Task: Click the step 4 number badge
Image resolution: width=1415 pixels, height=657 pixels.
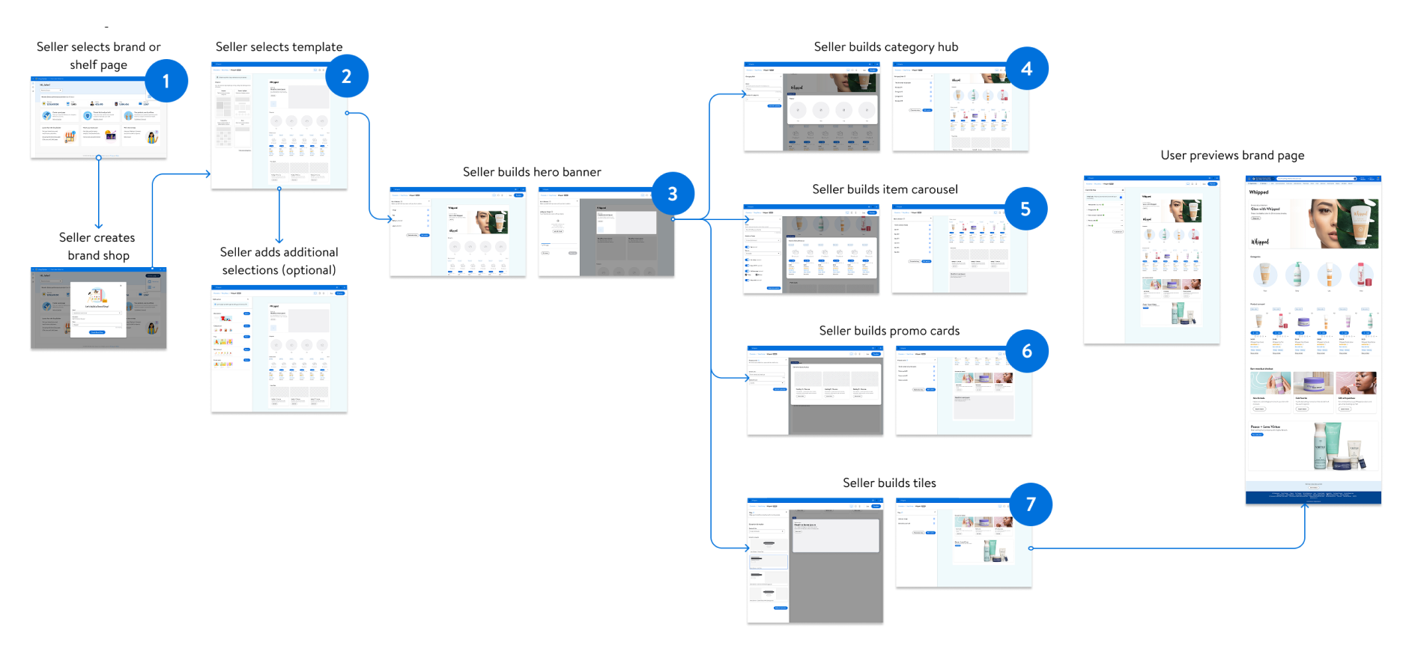Action: coord(1026,69)
